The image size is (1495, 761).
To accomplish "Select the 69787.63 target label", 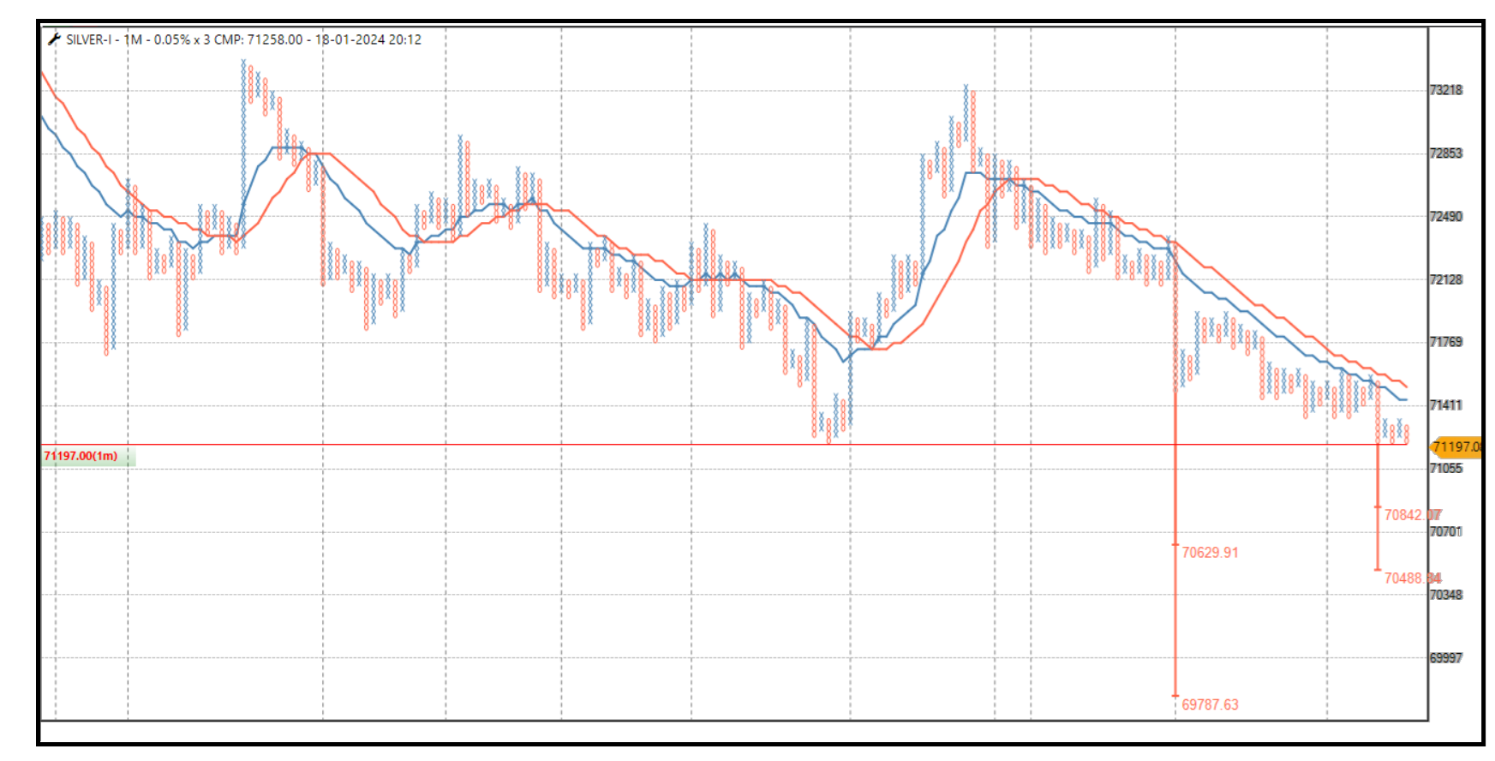I will coord(1210,704).
